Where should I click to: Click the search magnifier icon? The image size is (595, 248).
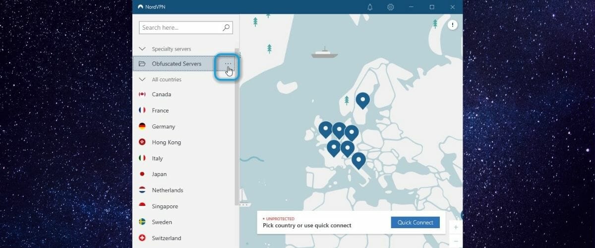227,27
